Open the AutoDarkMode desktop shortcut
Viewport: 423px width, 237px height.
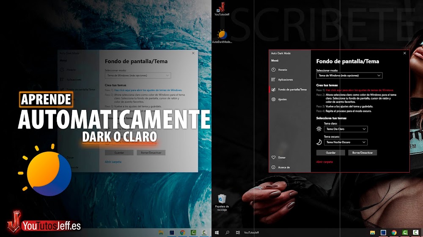tap(222, 36)
